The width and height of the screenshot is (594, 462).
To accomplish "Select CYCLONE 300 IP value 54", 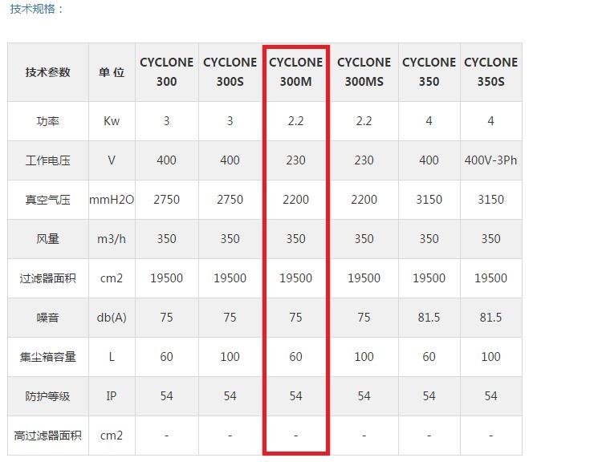I will tap(167, 396).
